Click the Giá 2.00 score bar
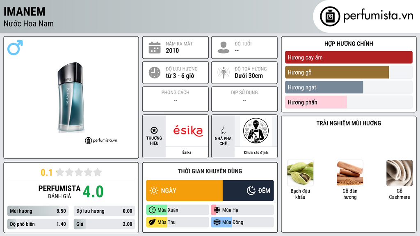420x236 pixels. click(104, 224)
